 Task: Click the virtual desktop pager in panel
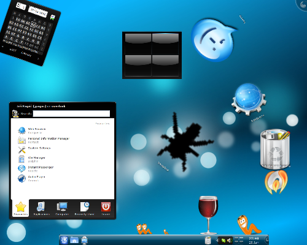point(239,240)
